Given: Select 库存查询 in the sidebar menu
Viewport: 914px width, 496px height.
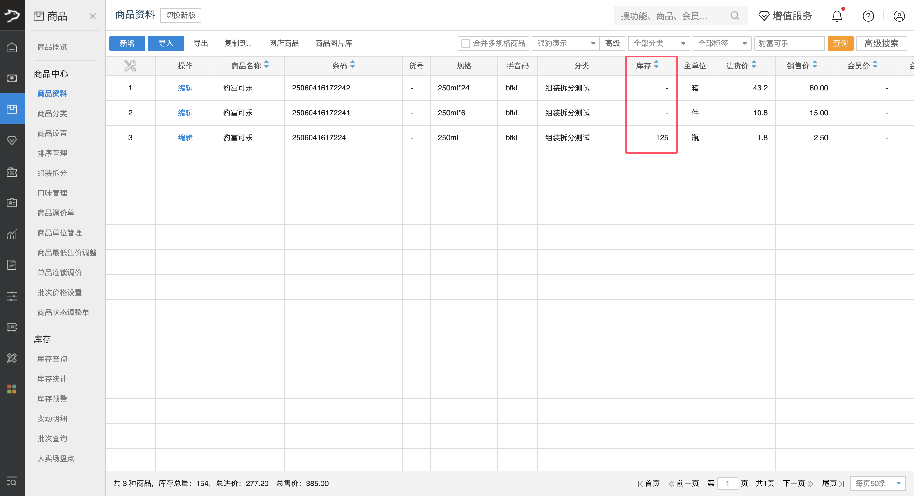Looking at the screenshot, I should [x=52, y=359].
